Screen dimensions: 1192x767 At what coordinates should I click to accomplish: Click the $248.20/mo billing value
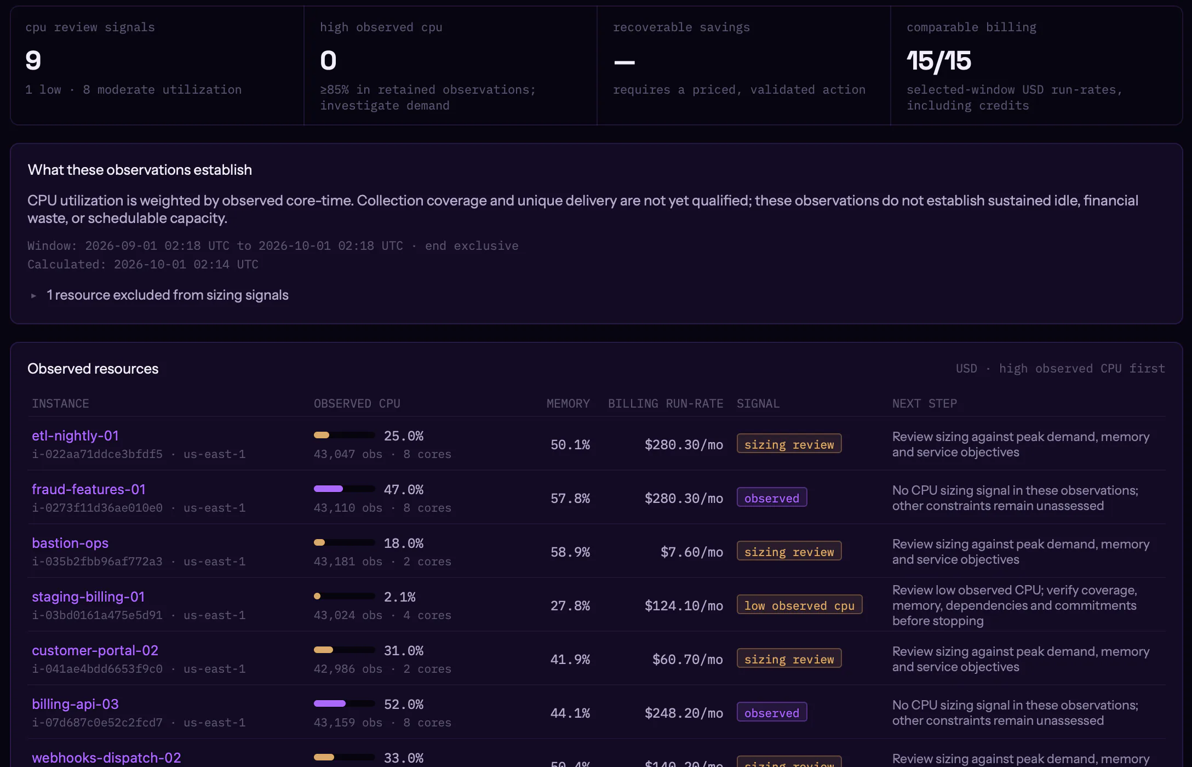point(684,713)
